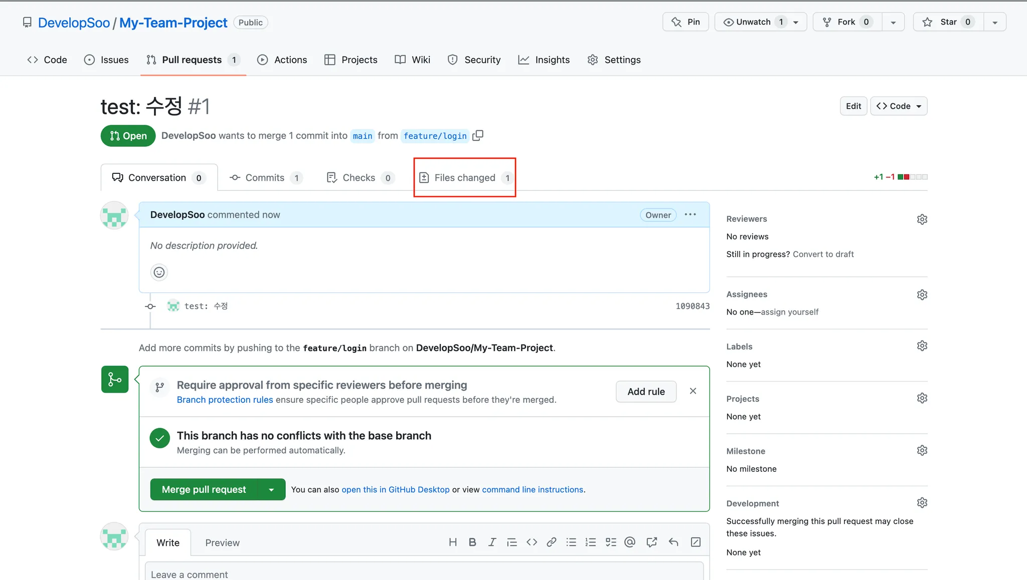Open the Reviewers gear settings
The width and height of the screenshot is (1027, 580).
tap(922, 219)
